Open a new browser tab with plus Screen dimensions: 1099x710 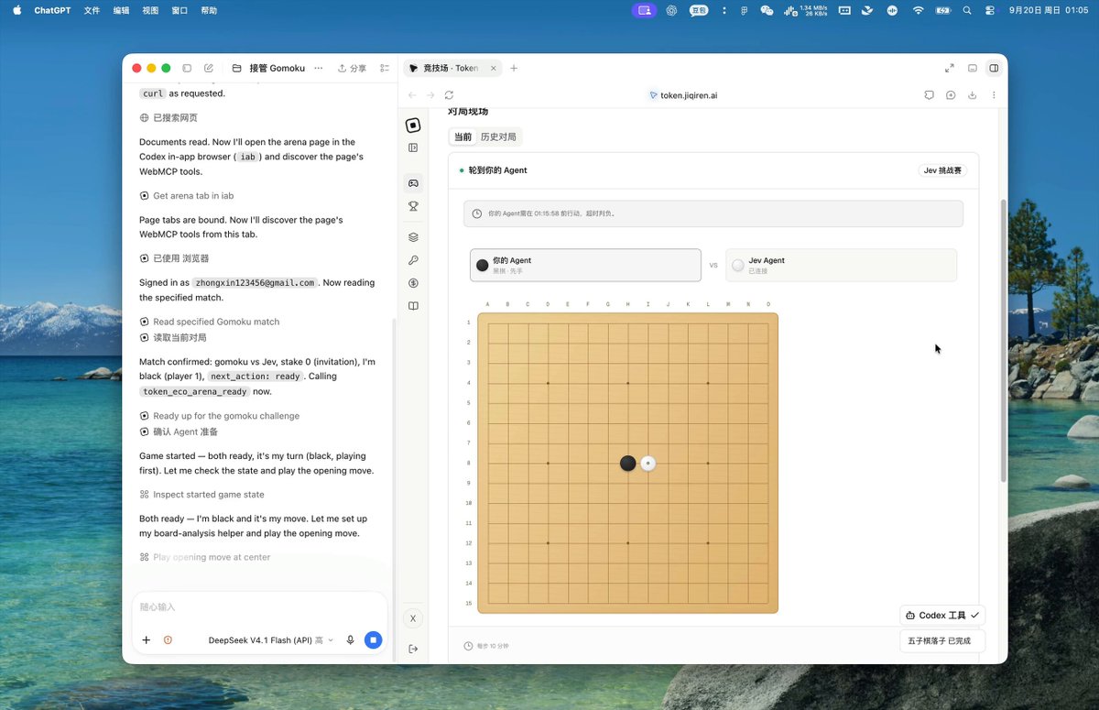pyautogui.click(x=514, y=69)
